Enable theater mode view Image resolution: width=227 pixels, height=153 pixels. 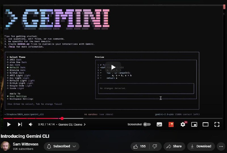tap(205, 124)
